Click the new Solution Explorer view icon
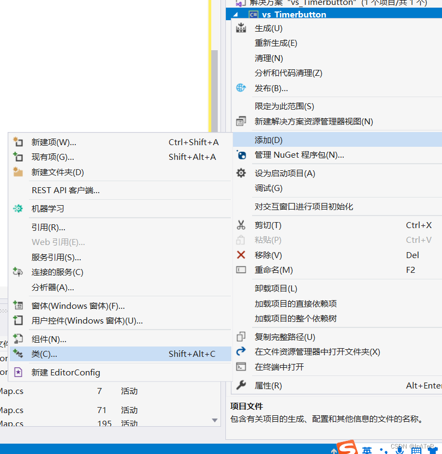 click(x=241, y=121)
